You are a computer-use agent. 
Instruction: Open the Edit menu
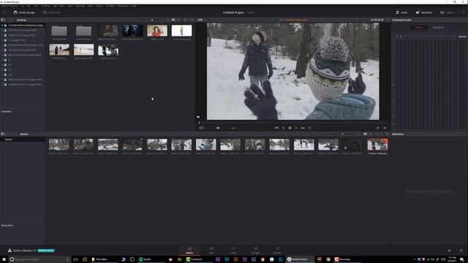[29, 6]
